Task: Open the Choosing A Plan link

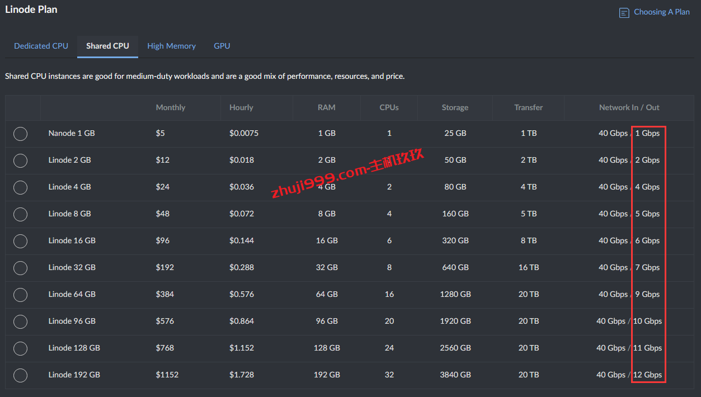Action: [x=662, y=12]
